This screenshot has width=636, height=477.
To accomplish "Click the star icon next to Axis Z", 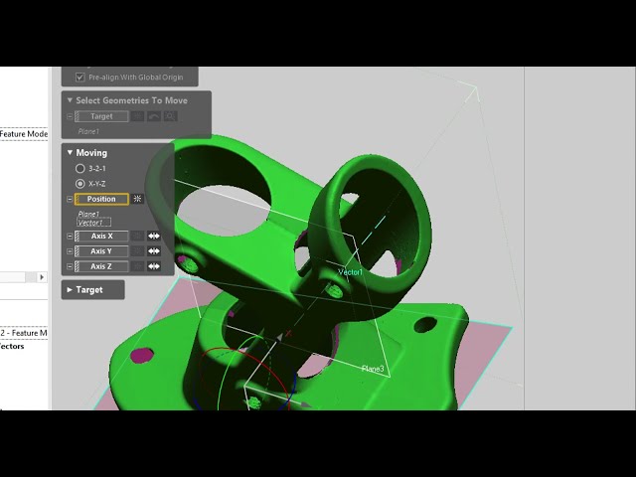I will (137, 266).
